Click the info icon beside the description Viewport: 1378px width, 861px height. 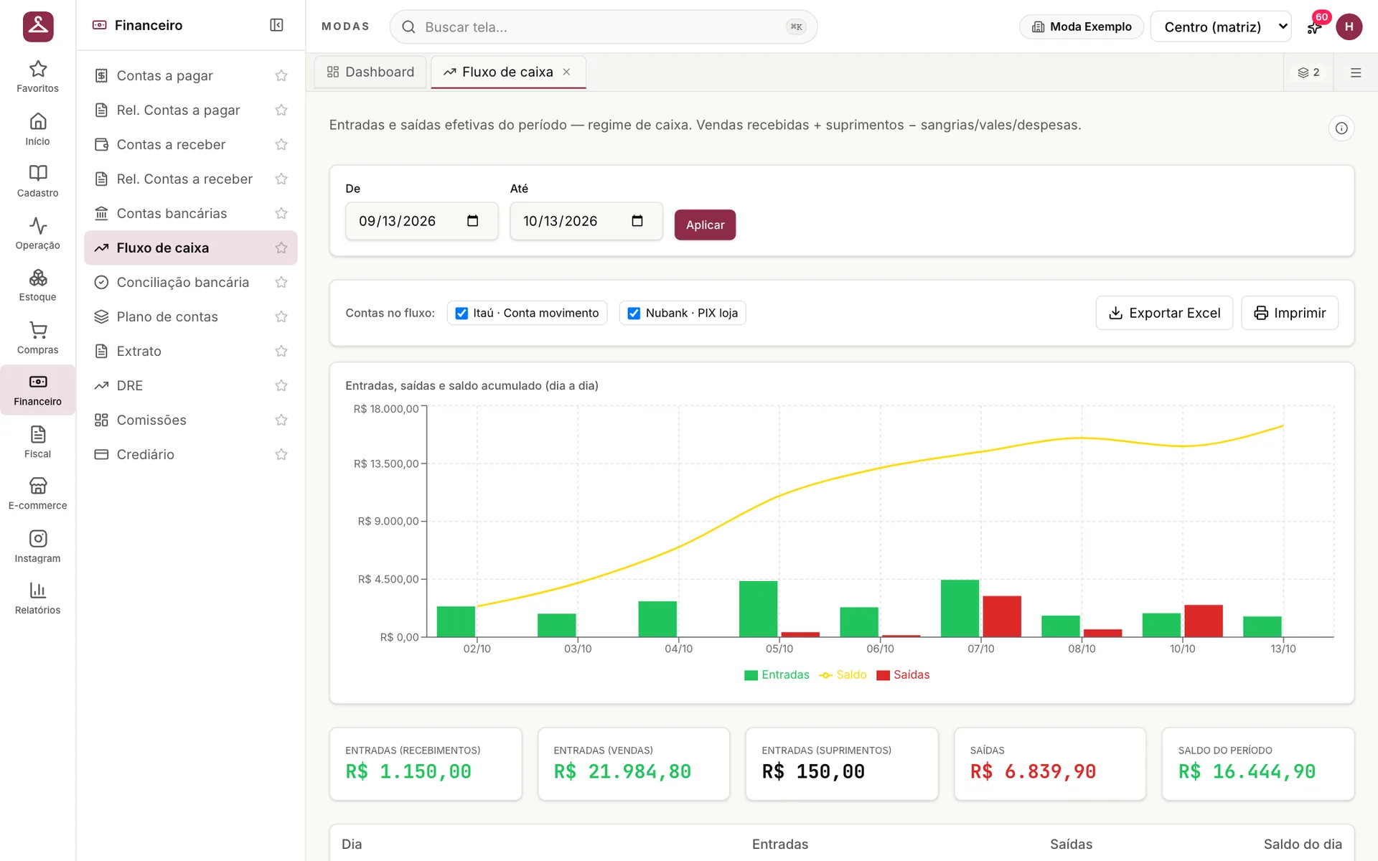pyautogui.click(x=1341, y=128)
